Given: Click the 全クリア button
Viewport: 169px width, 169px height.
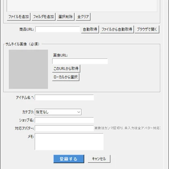Looking at the screenshot, I should point(83,17).
